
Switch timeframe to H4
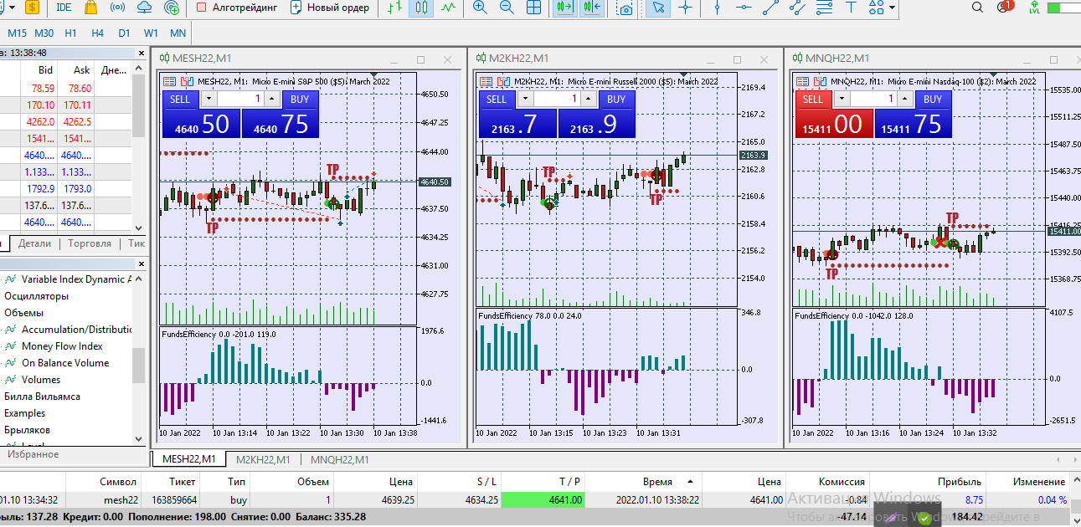97,33
